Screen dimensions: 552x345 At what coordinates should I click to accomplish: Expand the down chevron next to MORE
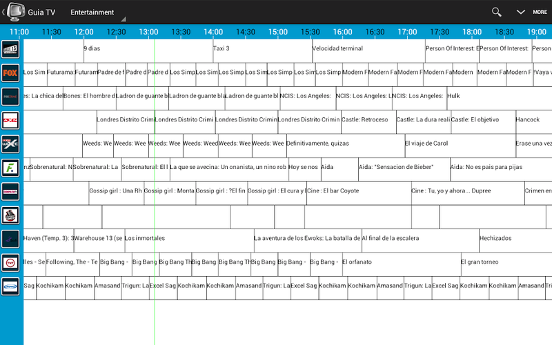click(x=521, y=12)
